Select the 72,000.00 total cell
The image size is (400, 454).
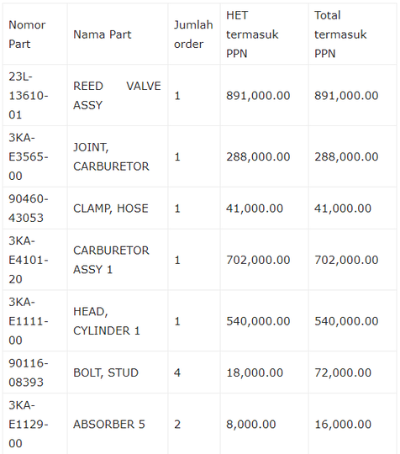point(343,372)
